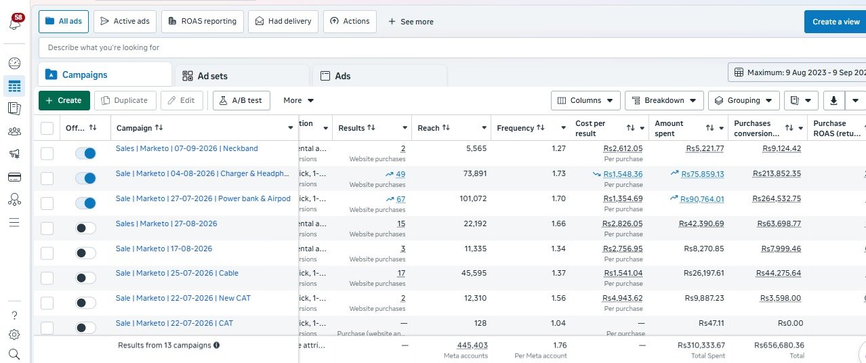866x363 pixels.
Task: Click the A/B test button
Action: tap(241, 100)
